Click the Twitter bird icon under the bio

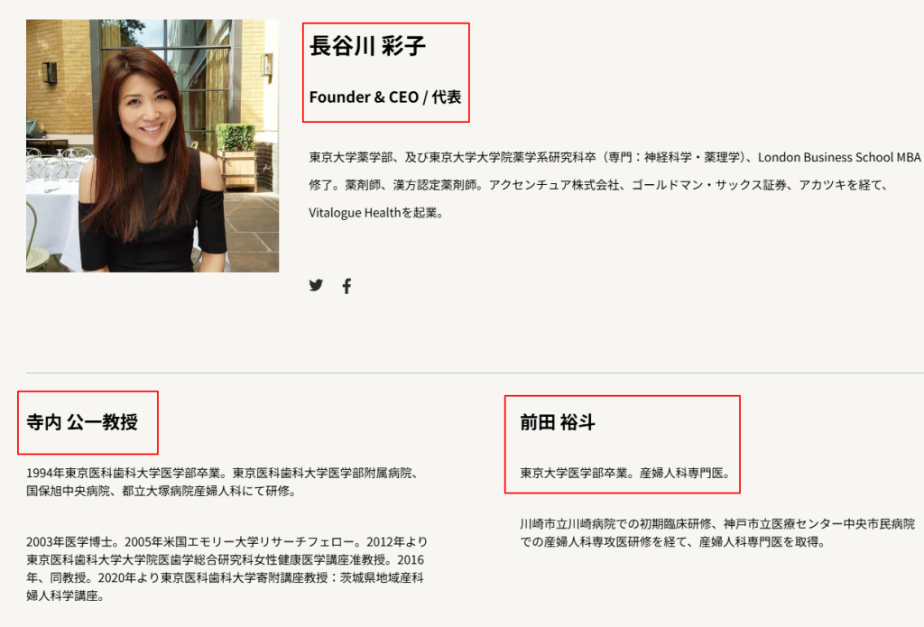316,284
